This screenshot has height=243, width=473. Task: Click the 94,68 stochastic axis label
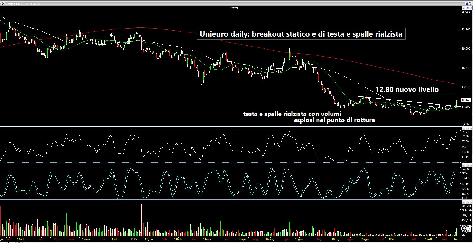(465, 169)
